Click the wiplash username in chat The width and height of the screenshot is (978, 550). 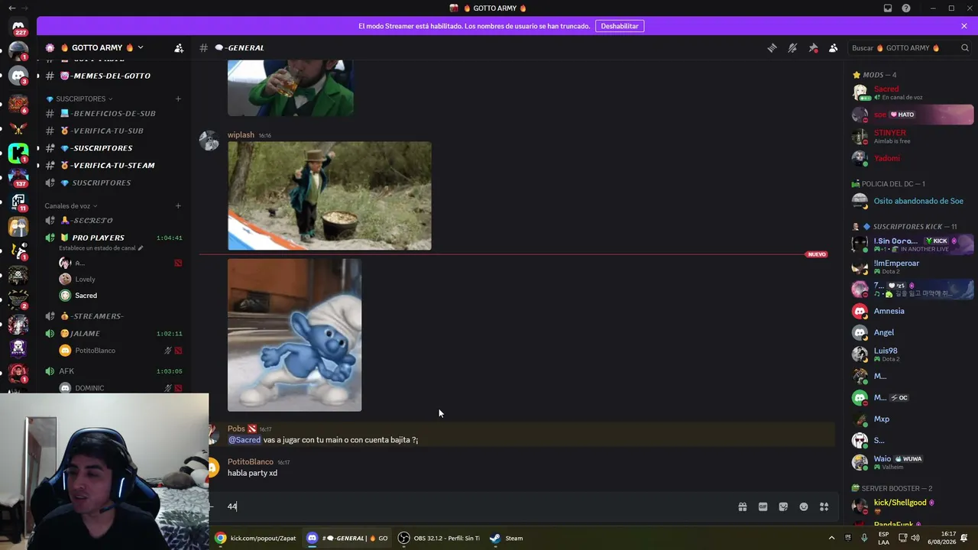point(241,135)
